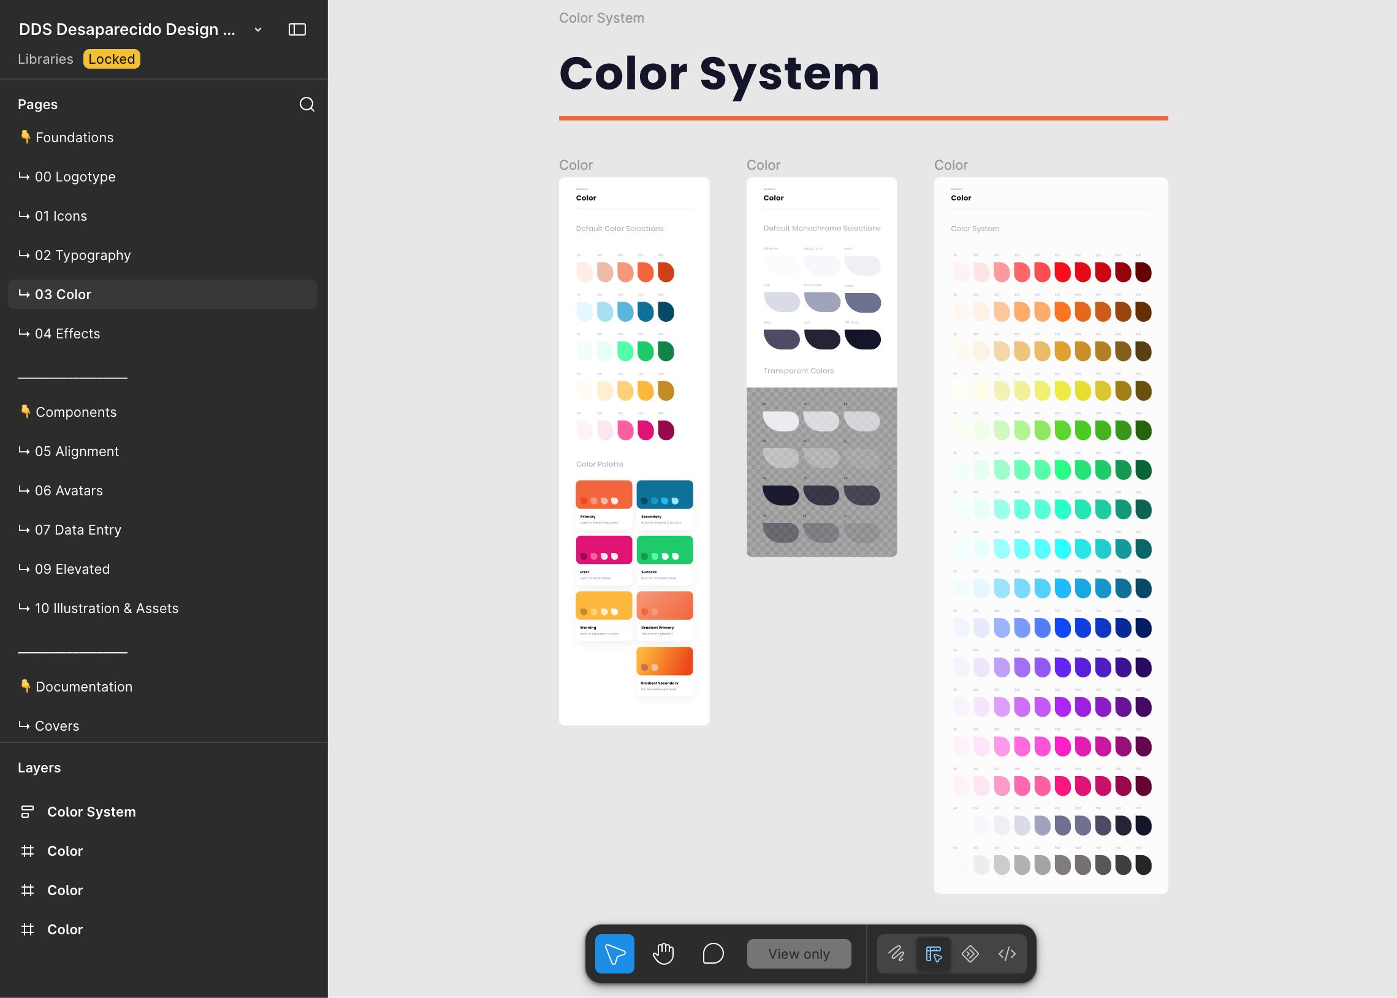
Task: Click the Success green palette card
Action: 664,560
